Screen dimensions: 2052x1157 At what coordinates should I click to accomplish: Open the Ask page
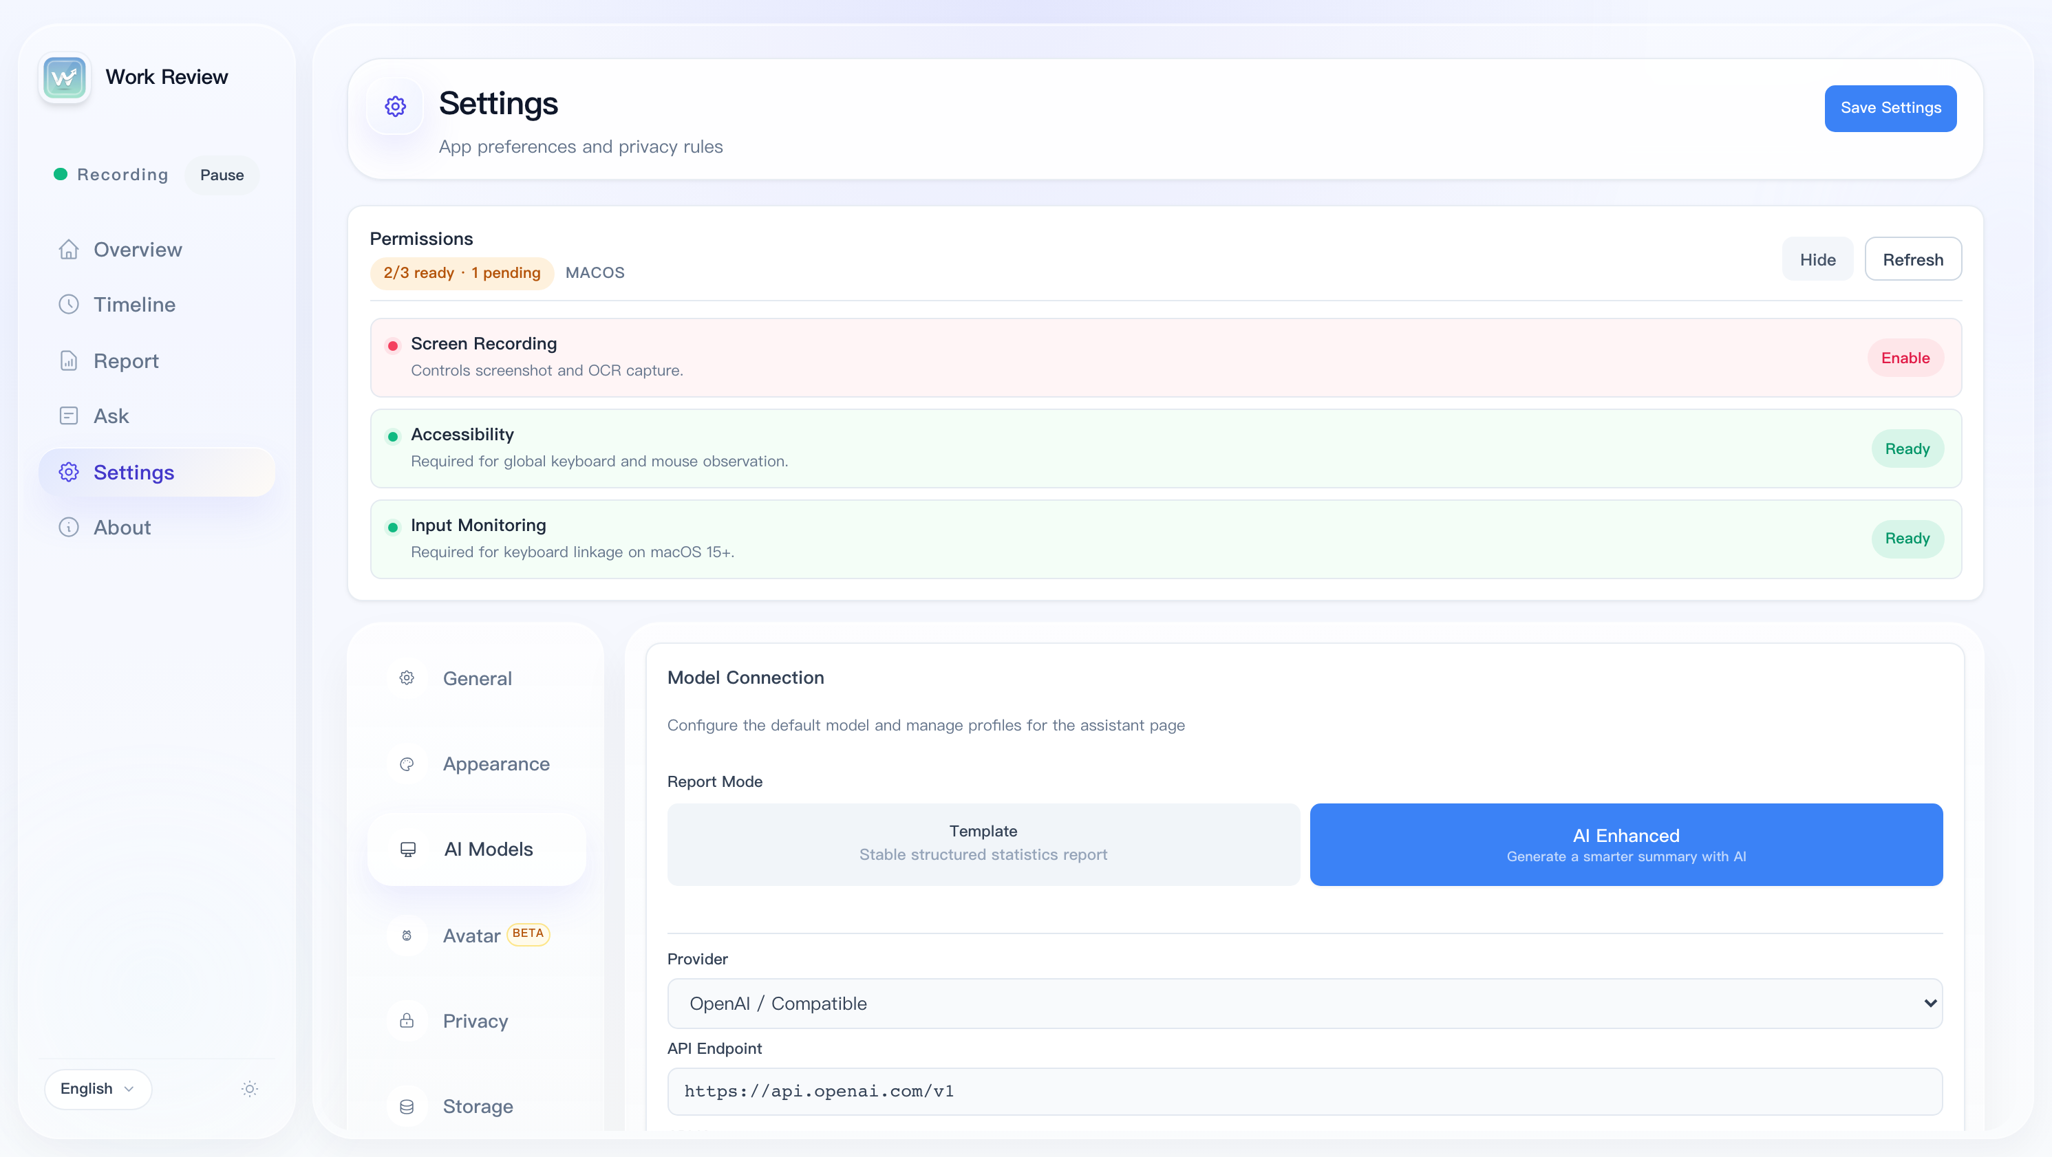tap(157, 416)
